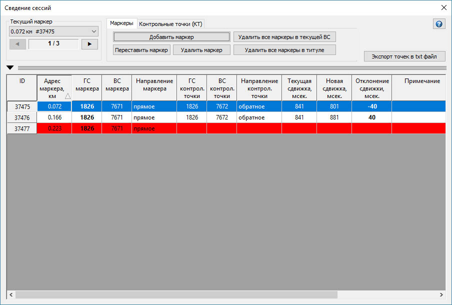Click Добавить маркер button

pos(171,37)
